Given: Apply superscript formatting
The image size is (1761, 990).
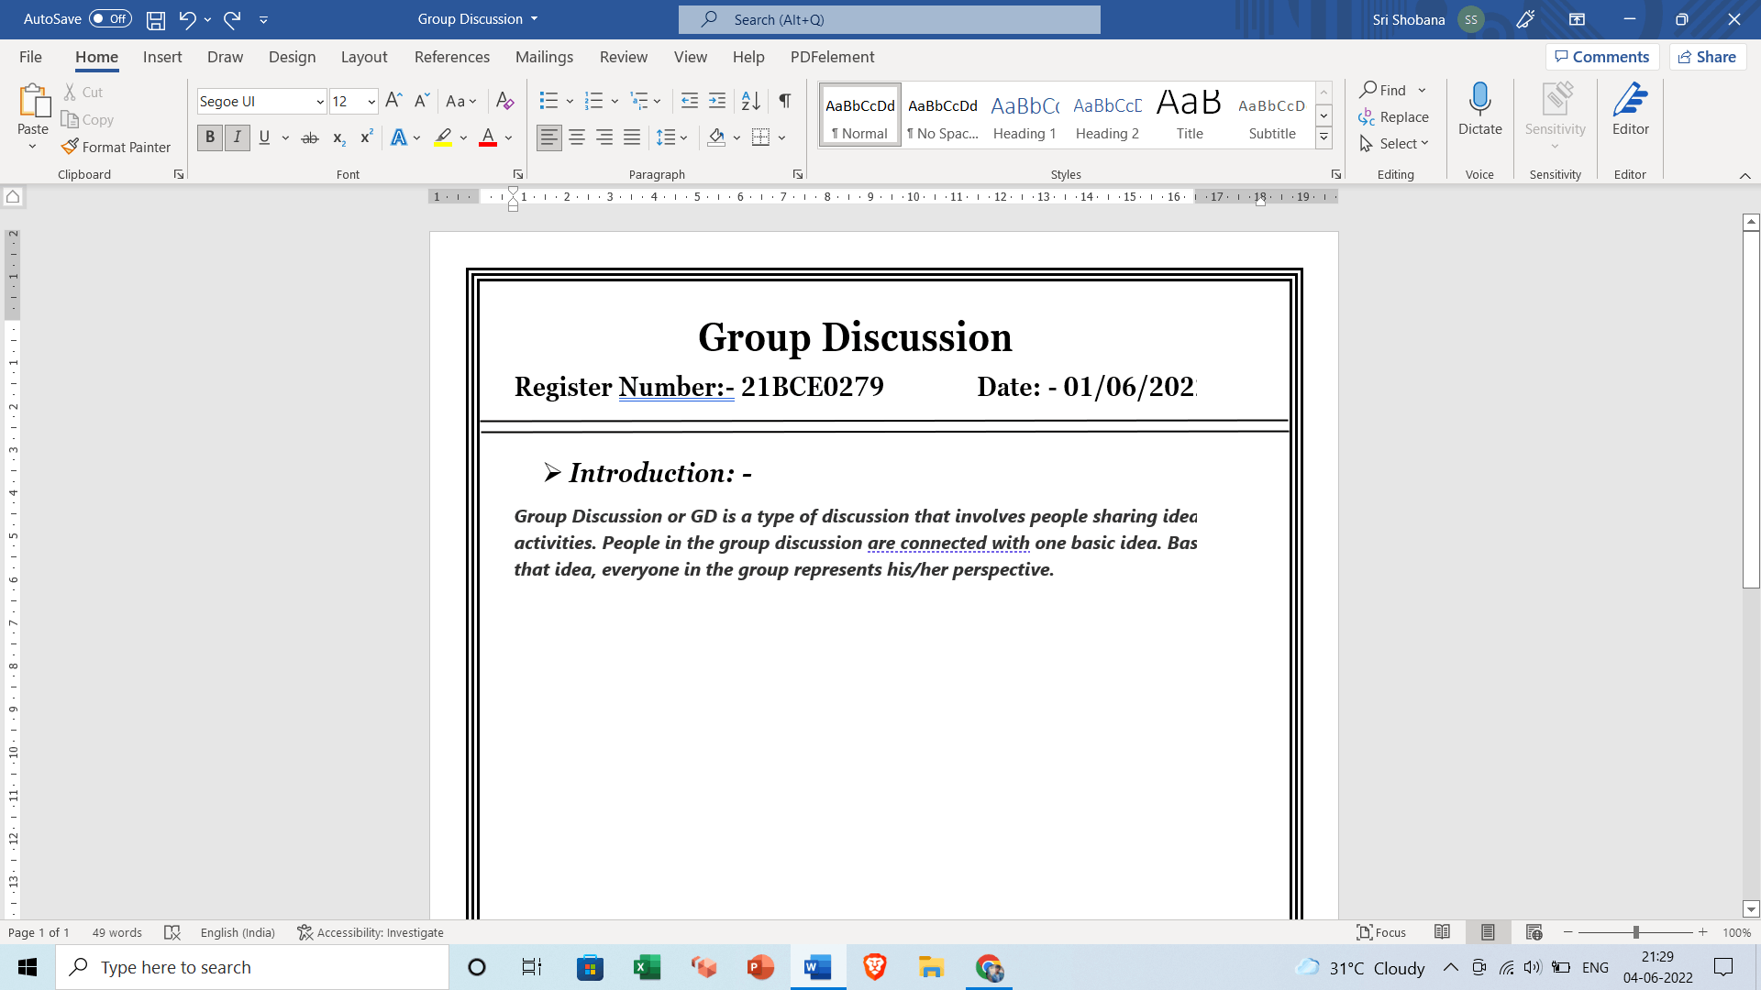Looking at the screenshot, I should [366, 137].
